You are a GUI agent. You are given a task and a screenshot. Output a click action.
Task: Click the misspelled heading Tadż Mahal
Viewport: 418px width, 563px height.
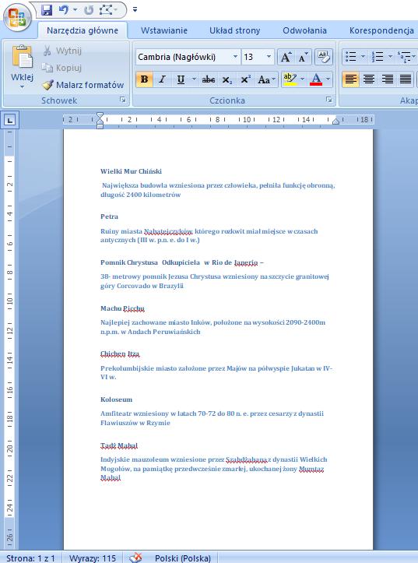point(119,445)
